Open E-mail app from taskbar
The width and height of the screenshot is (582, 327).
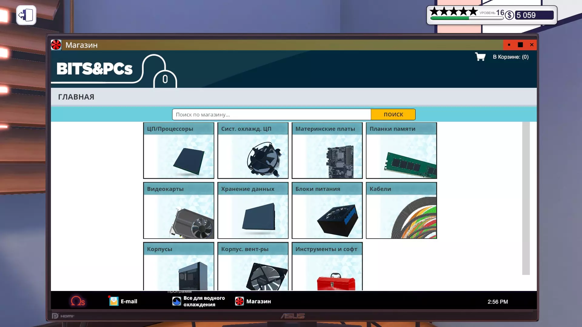pos(114,301)
